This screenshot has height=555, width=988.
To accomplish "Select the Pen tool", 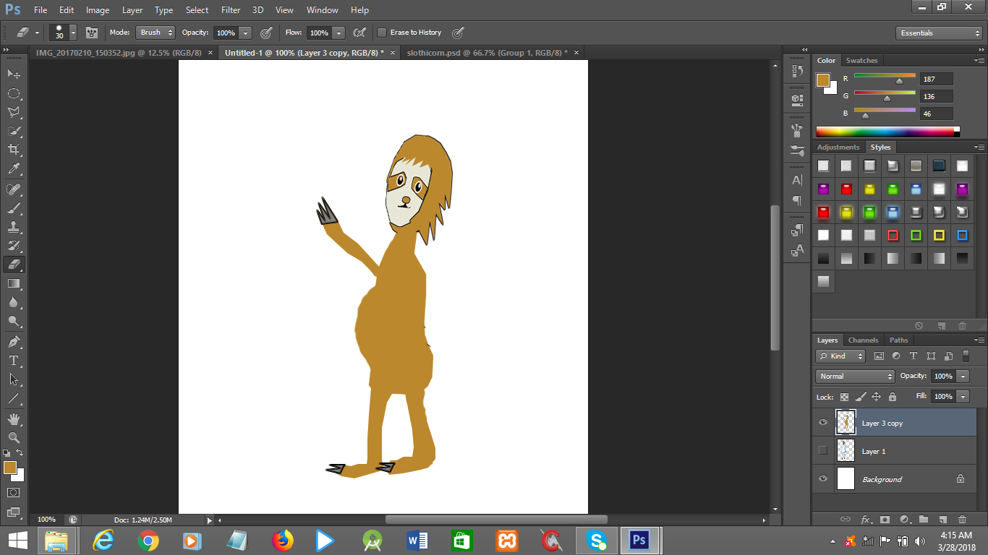I will (x=14, y=342).
